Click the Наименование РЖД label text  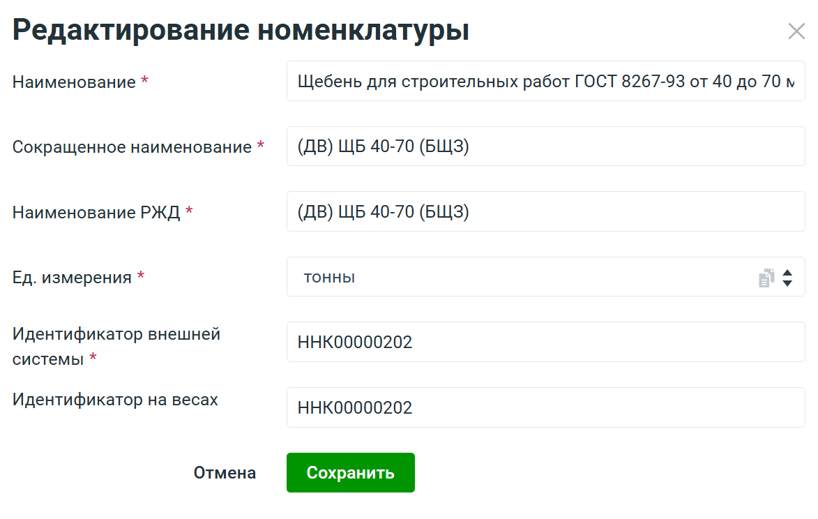click(x=96, y=213)
